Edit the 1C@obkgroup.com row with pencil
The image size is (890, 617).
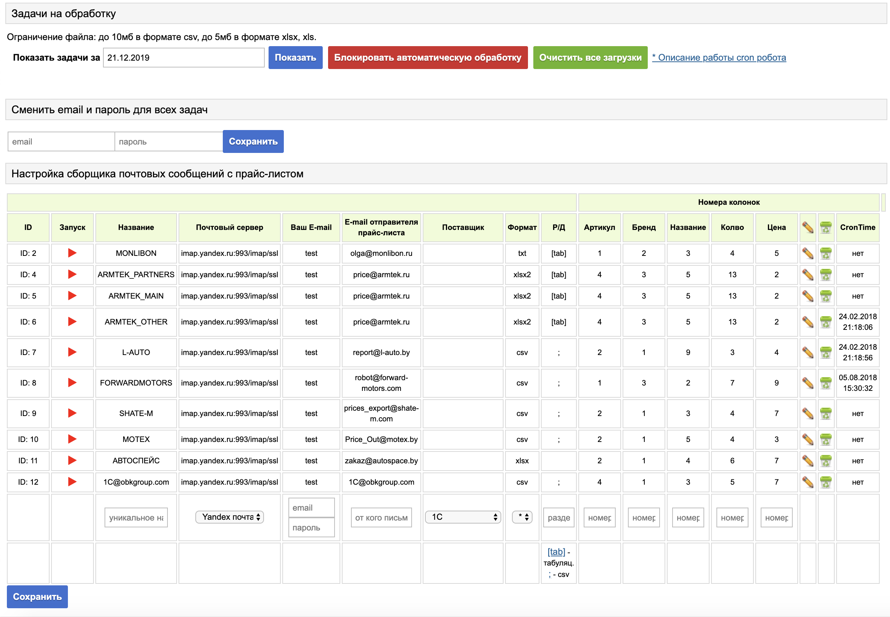[808, 482]
